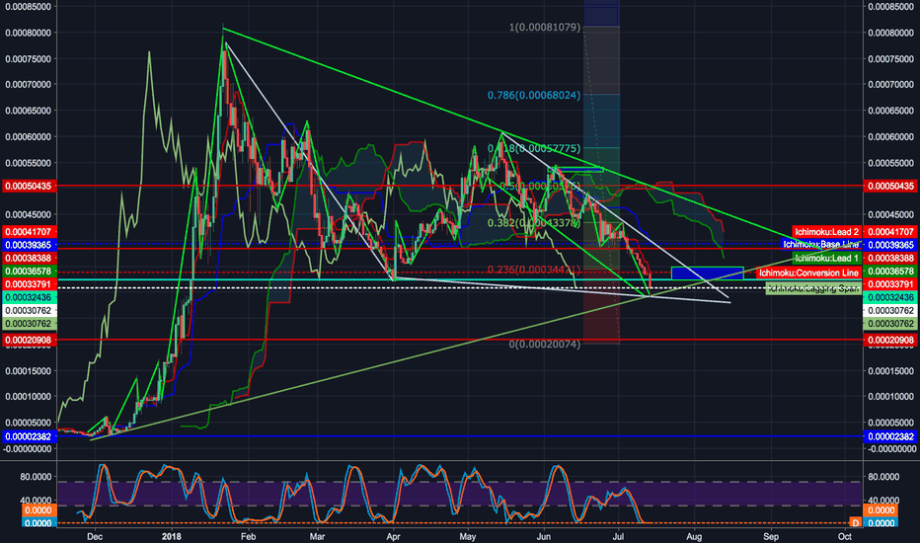Click the red 0.00041707 tag on the right scale
Image resolution: width=920 pixels, height=543 pixels.
tap(890, 232)
